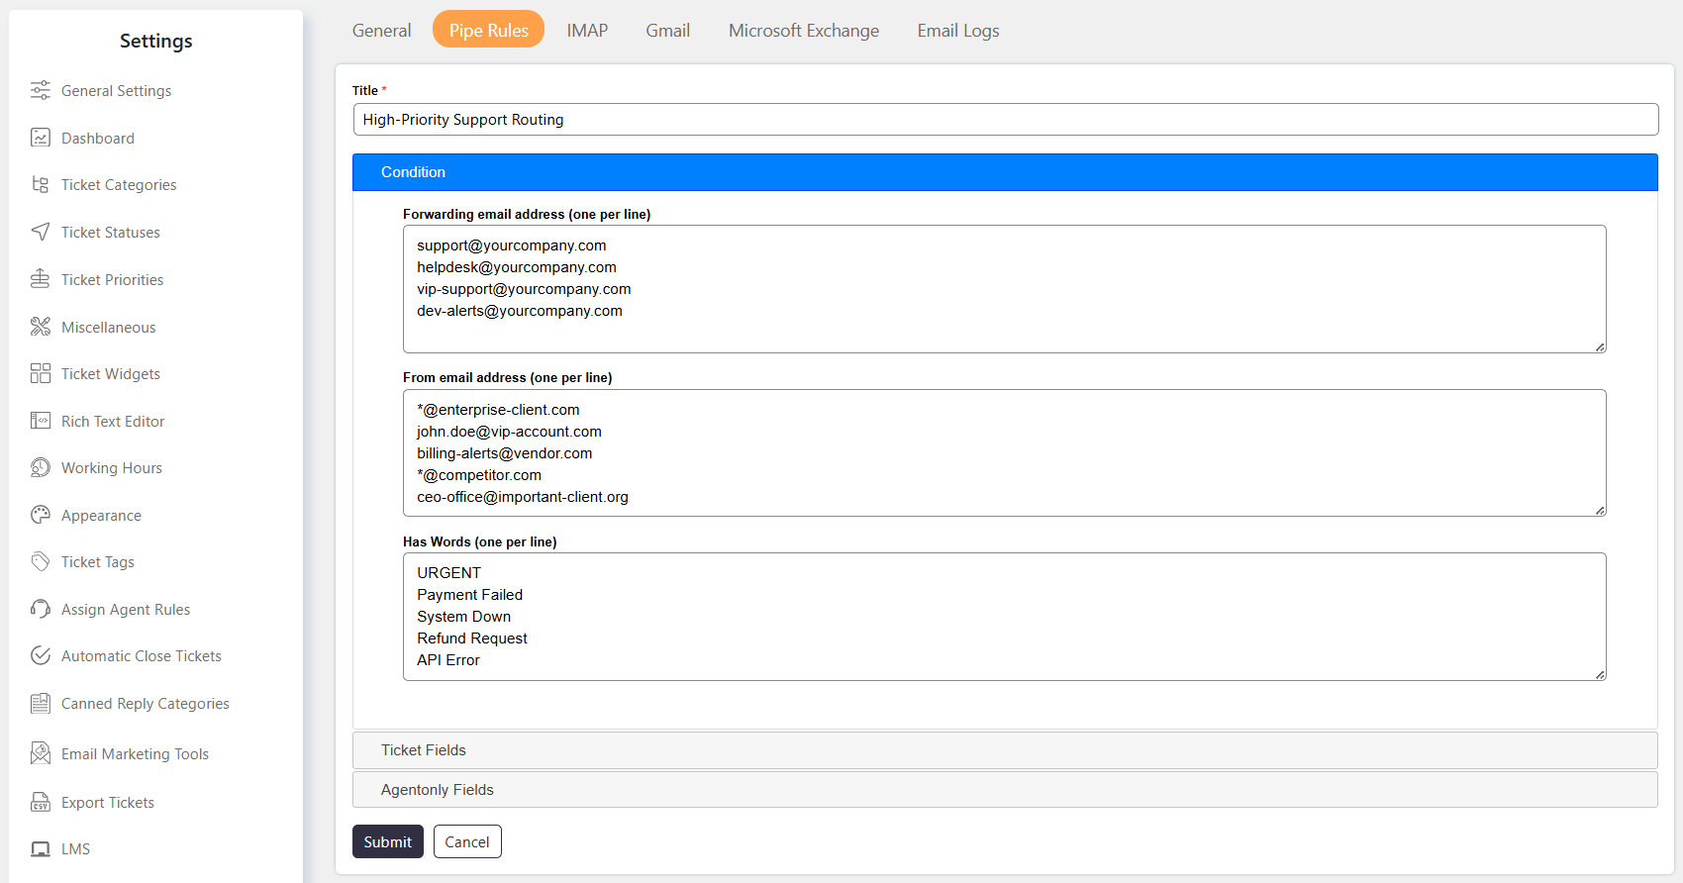Image resolution: width=1683 pixels, height=883 pixels.
Task: Click Email Marketing Tools icon
Action: coord(40,753)
